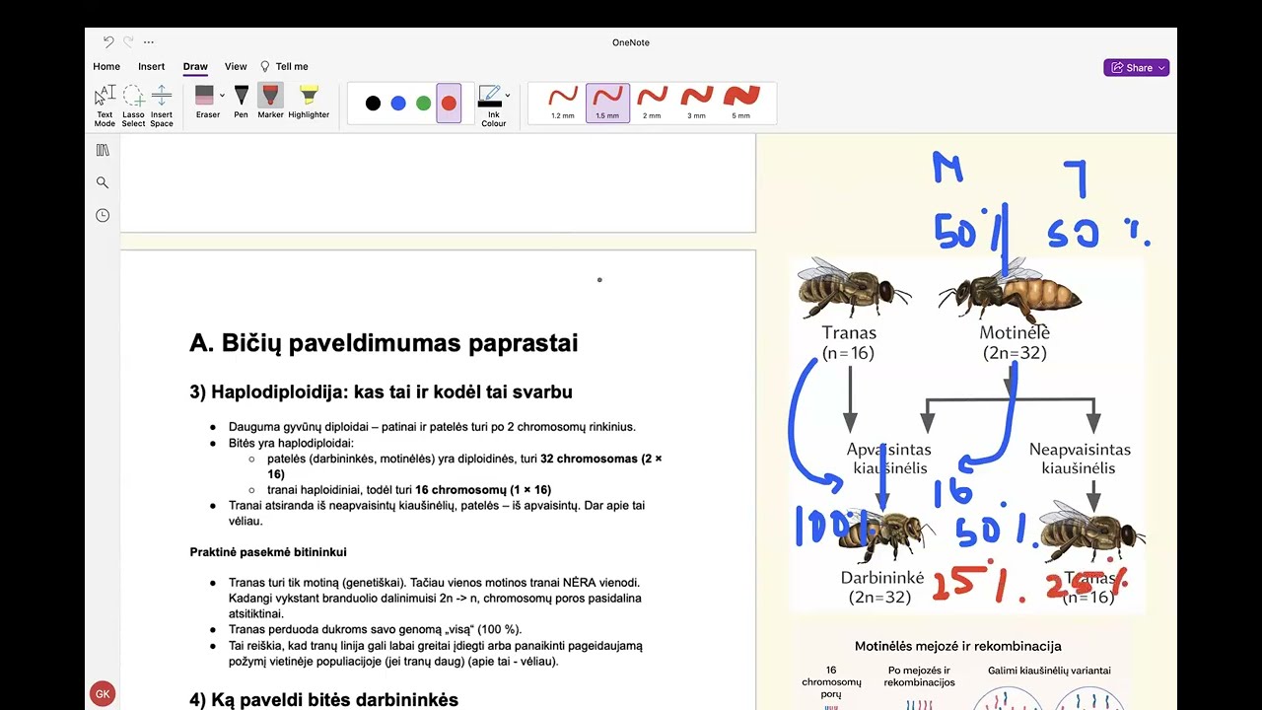Open the Insert ribbon tab

point(151,67)
